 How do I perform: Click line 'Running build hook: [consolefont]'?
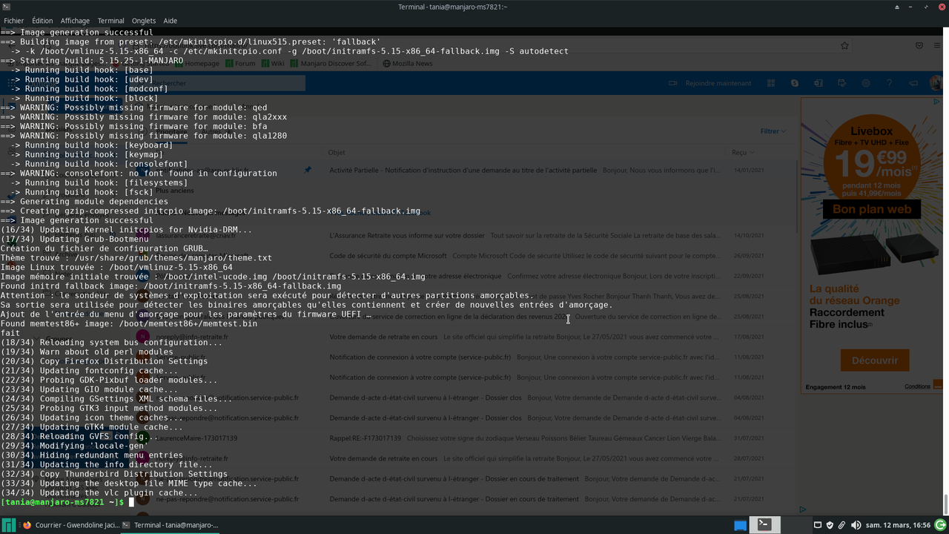(x=99, y=164)
